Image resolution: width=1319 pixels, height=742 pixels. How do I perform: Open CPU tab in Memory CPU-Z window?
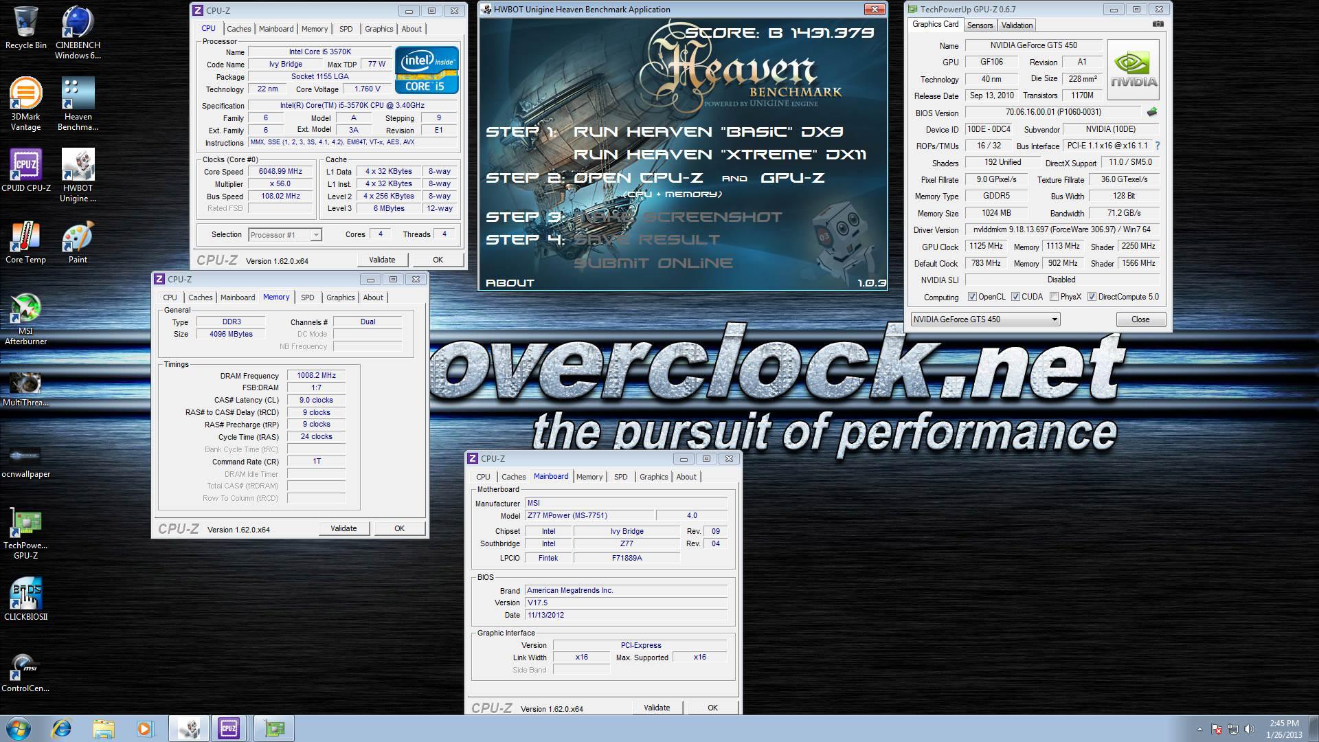click(x=170, y=297)
